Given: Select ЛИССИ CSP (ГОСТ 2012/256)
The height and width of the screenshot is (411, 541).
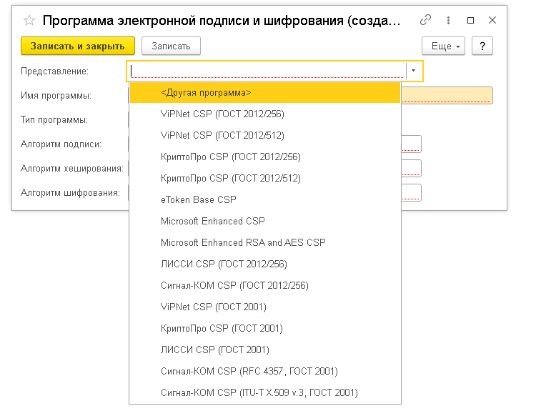Looking at the screenshot, I should [224, 264].
